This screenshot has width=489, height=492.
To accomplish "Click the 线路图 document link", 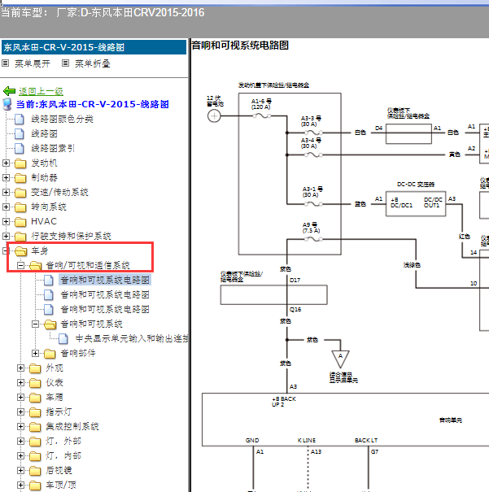I will click(x=44, y=134).
